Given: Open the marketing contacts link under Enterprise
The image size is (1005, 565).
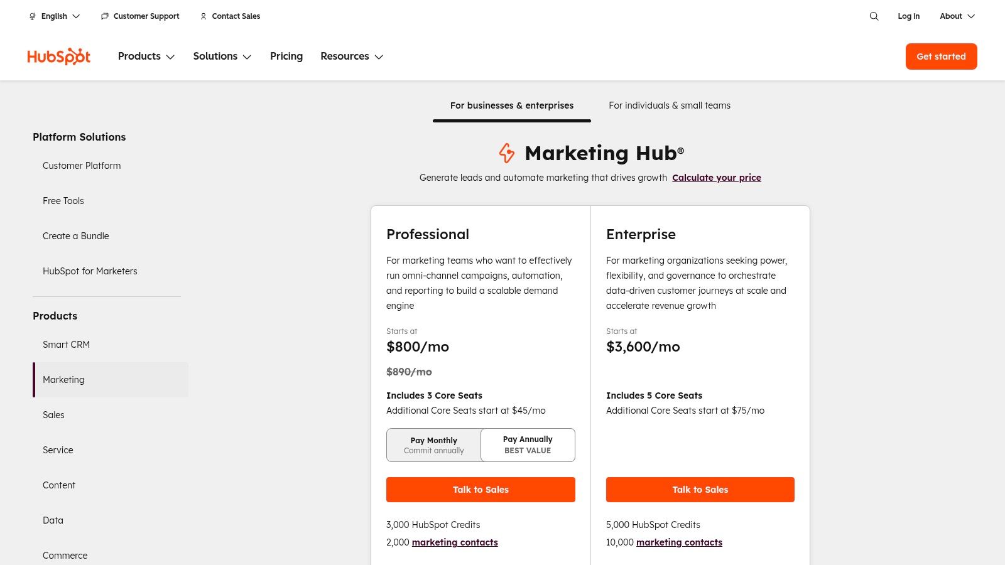Looking at the screenshot, I should [x=679, y=542].
